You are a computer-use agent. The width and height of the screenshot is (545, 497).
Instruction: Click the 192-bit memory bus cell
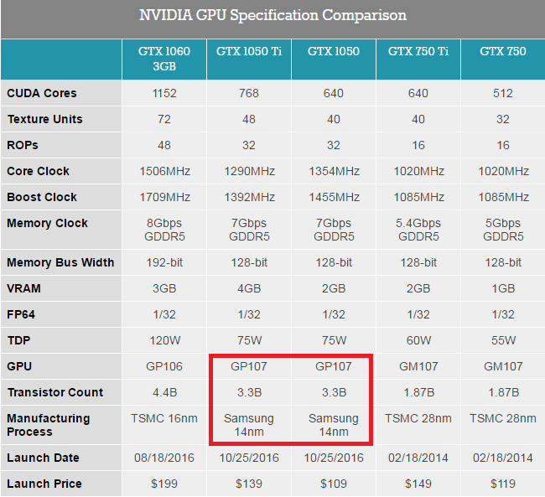coord(164,262)
